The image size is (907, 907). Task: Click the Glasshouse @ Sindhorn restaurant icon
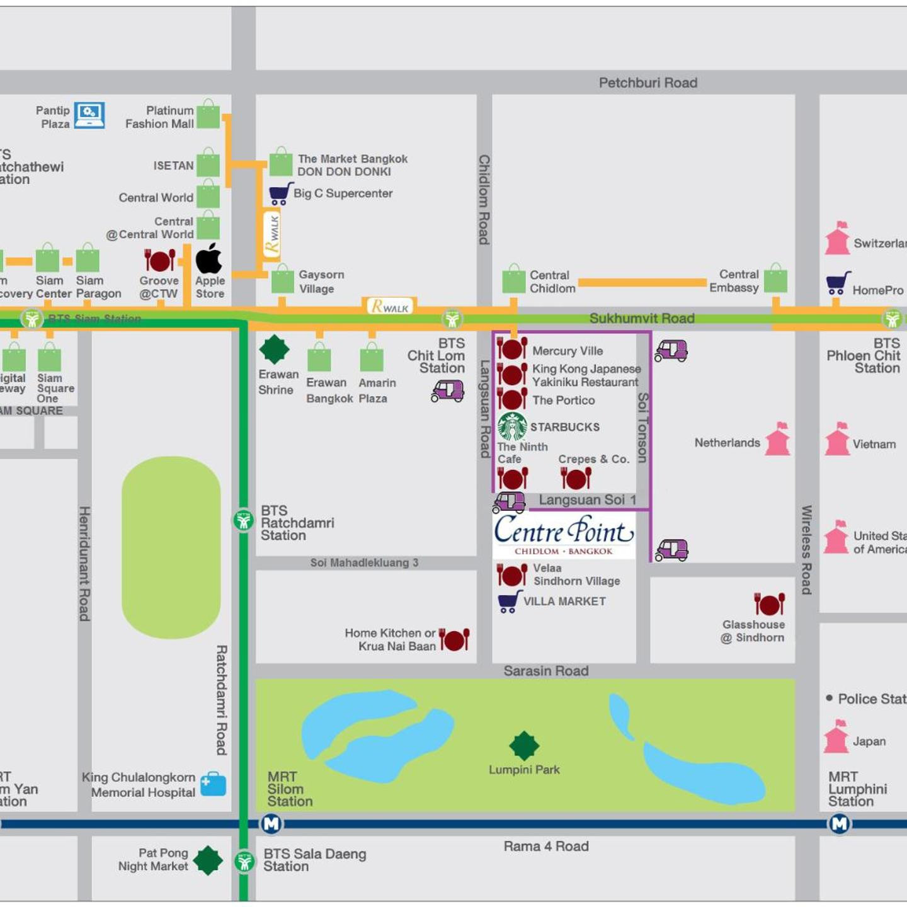coord(770,604)
